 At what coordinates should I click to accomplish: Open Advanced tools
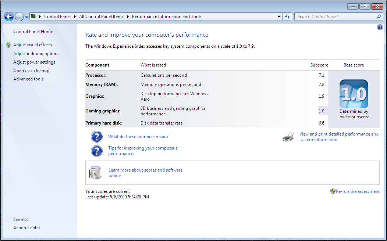pos(28,79)
